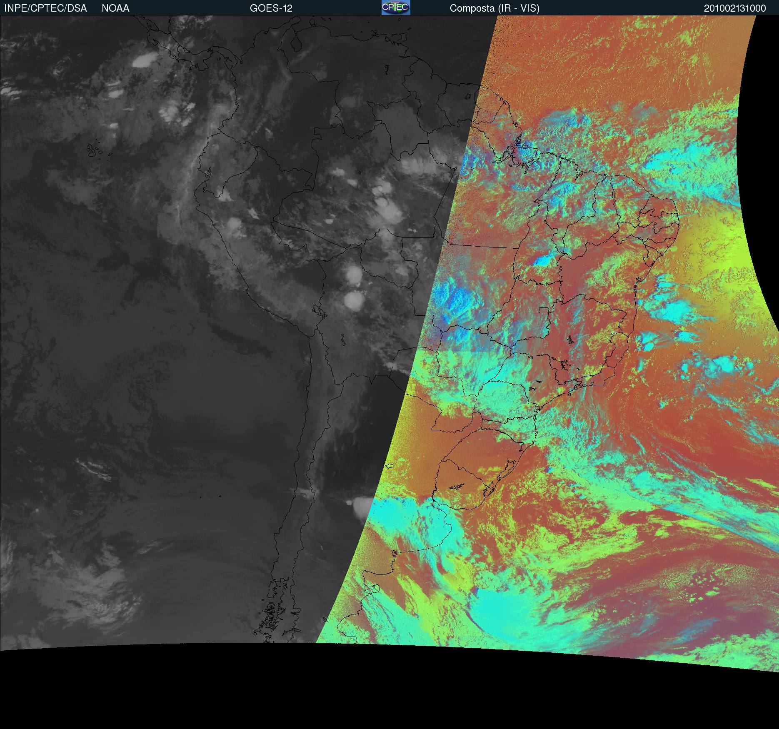Click the Distrito Federal rectangle outline in Brazil

tap(544, 310)
